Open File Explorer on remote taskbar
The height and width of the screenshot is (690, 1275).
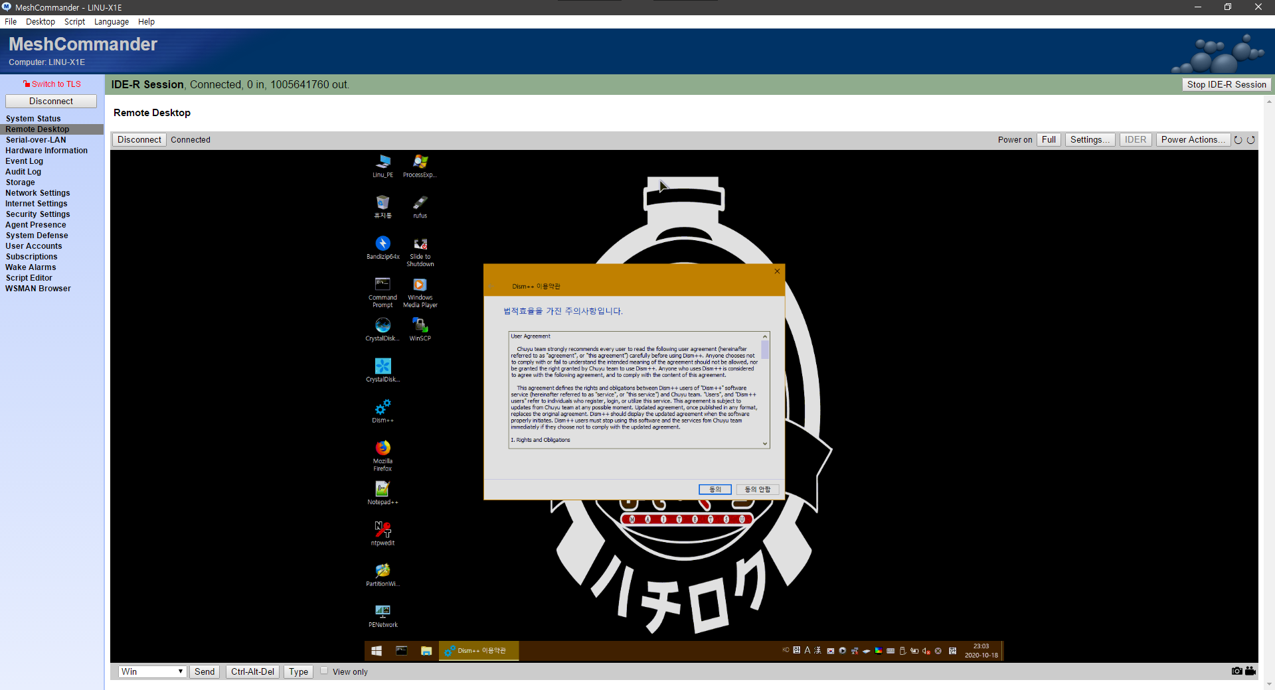[426, 651]
